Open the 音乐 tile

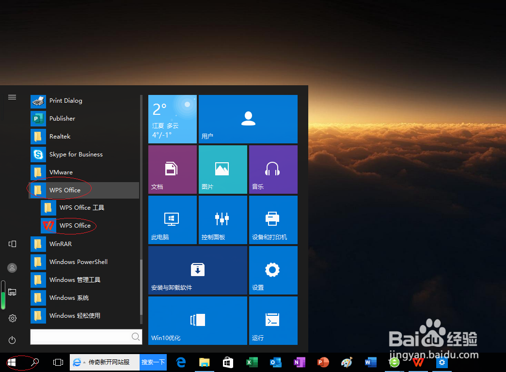pos(273,170)
